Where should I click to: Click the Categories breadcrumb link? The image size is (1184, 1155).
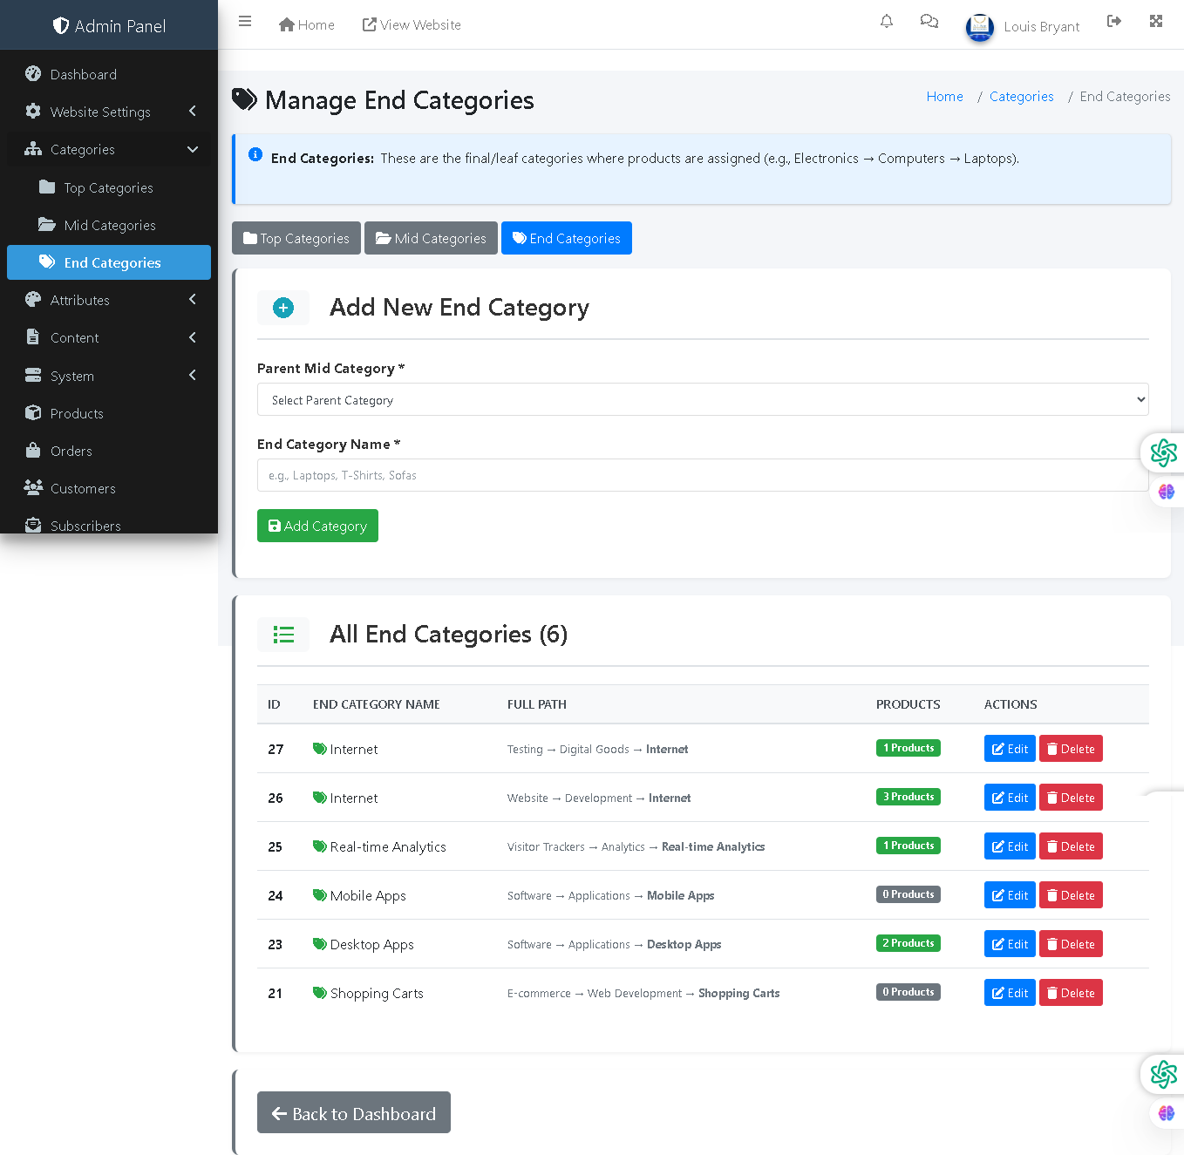coord(1021,97)
